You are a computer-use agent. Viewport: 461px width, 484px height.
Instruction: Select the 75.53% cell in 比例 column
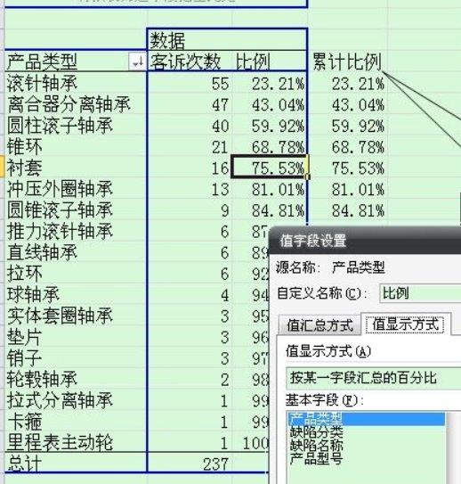tap(269, 167)
